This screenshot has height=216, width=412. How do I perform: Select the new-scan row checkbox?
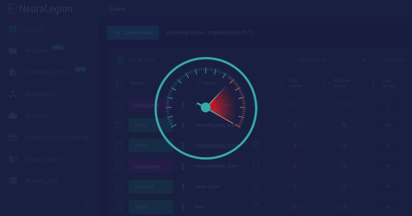tap(119, 187)
